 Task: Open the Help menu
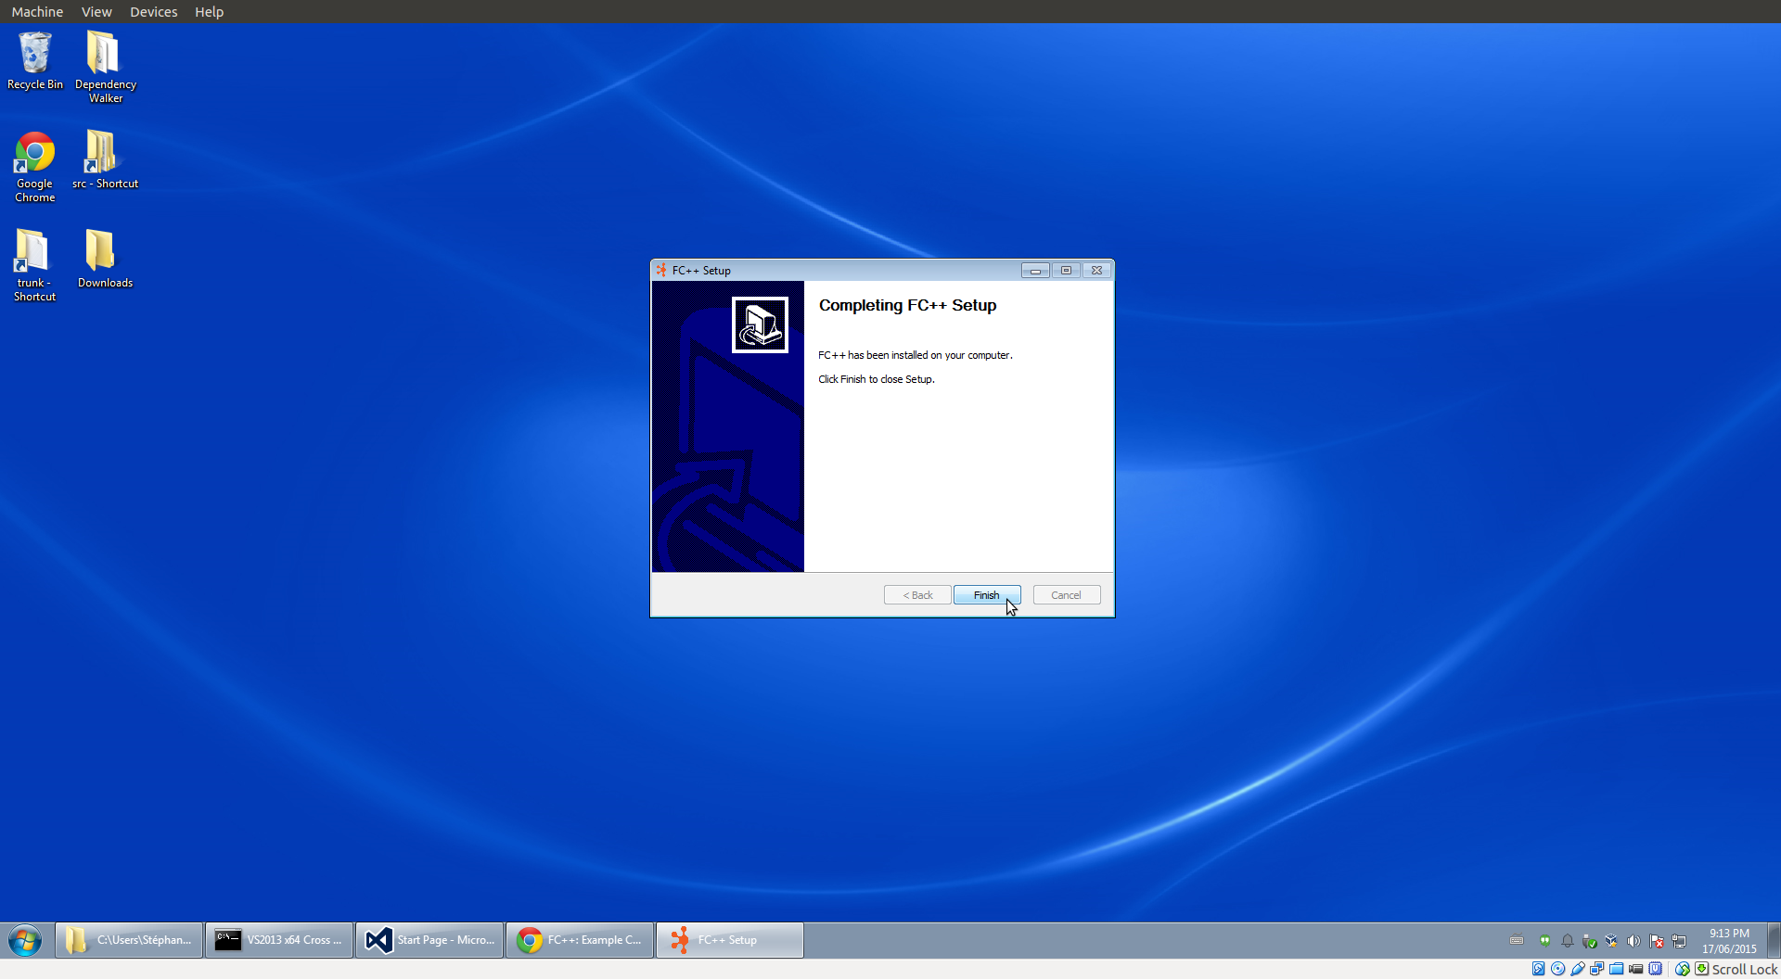pos(209,12)
